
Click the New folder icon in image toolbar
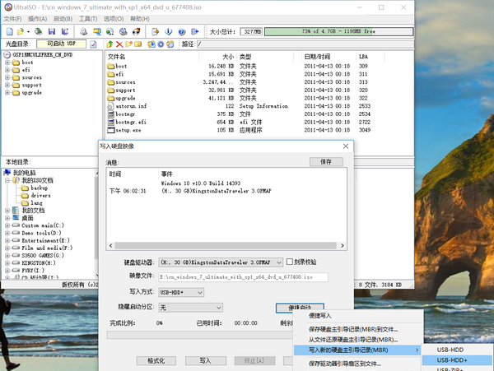tap(129, 44)
